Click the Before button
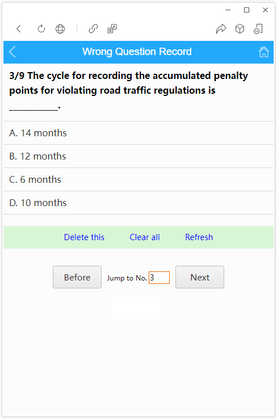Viewport: 277px width, 419px height. (77, 277)
